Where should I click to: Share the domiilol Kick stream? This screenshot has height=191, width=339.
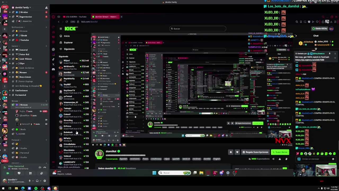273,159
